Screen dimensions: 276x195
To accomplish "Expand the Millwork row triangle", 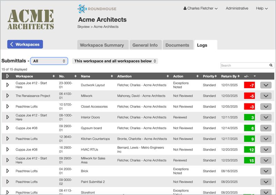I will tap(8, 96).
